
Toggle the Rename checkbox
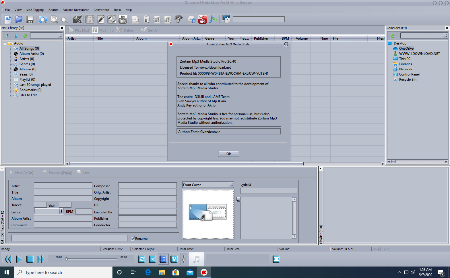pyautogui.click(x=133, y=238)
